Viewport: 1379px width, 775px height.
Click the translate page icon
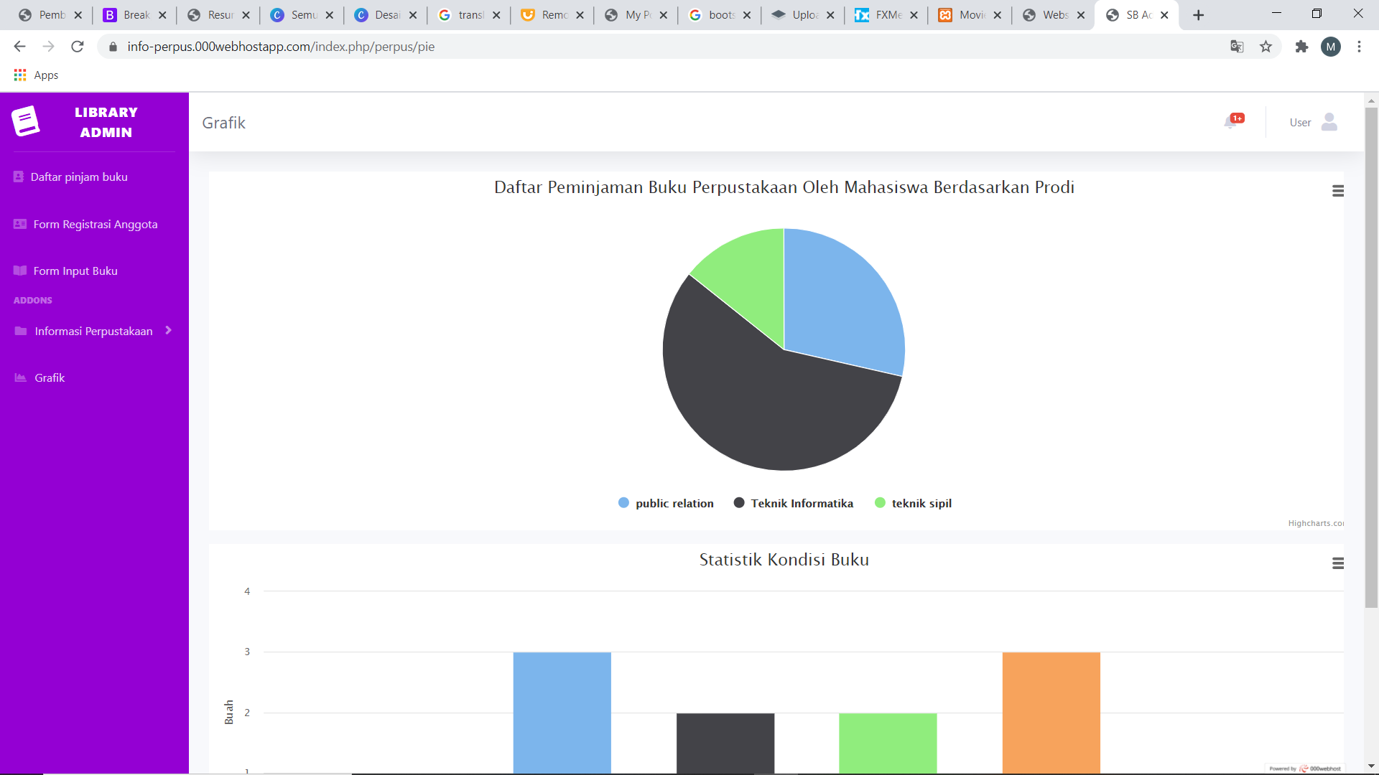coord(1237,47)
